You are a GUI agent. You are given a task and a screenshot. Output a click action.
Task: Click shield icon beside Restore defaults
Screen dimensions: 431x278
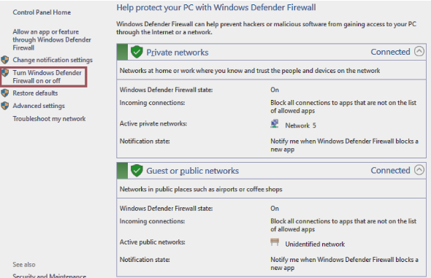(x=5, y=93)
